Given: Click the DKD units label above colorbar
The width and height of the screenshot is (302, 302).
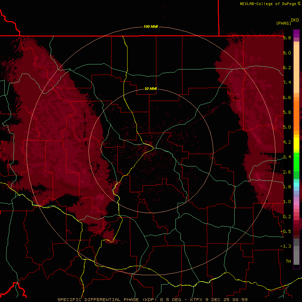Looking at the screenshot, I should click(x=295, y=20).
